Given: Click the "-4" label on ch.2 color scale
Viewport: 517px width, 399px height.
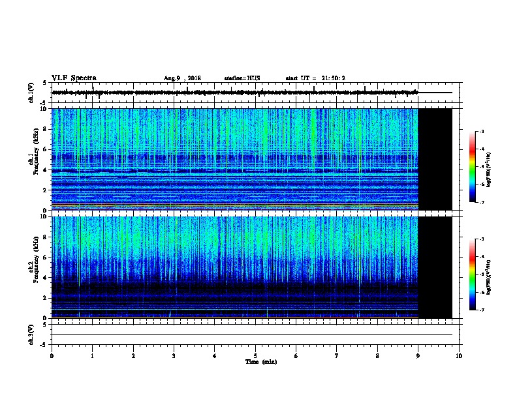Looking at the screenshot, I should tap(482, 257).
